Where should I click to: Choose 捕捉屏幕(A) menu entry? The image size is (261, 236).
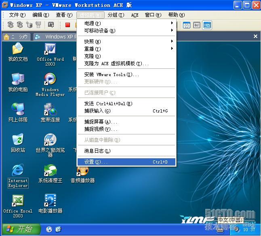point(126,122)
